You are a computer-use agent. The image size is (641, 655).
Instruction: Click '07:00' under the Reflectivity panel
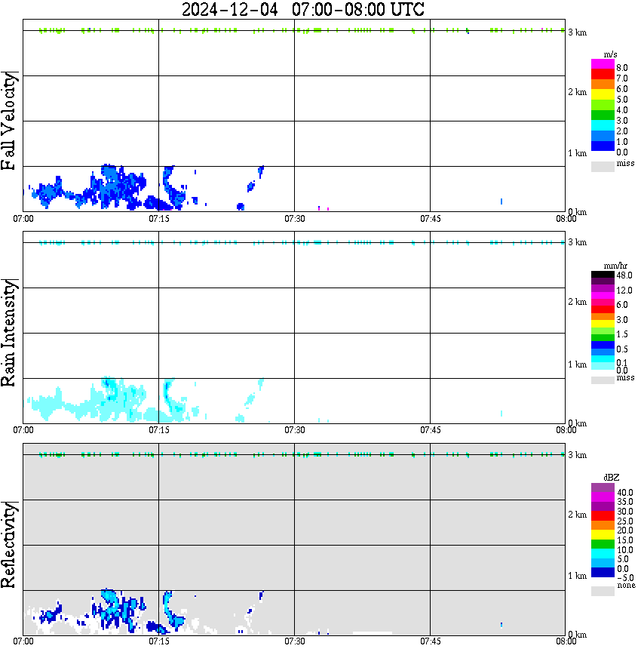point(23,641)
